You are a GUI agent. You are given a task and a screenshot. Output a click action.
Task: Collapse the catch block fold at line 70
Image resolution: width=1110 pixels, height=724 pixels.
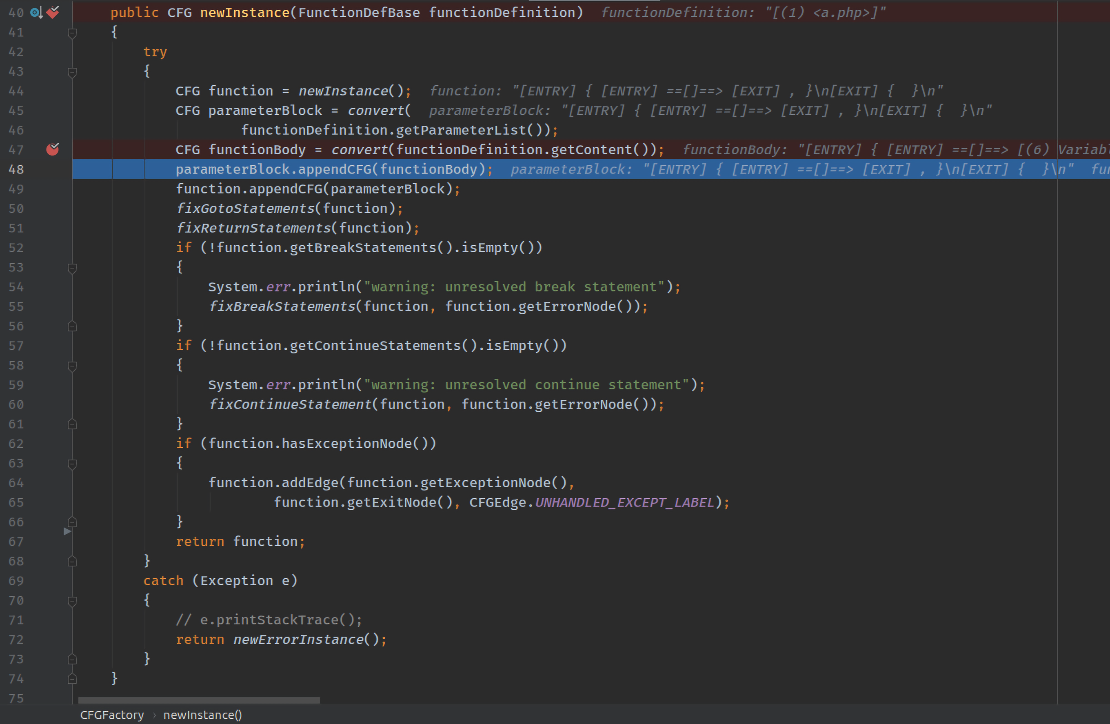point(72,601)
